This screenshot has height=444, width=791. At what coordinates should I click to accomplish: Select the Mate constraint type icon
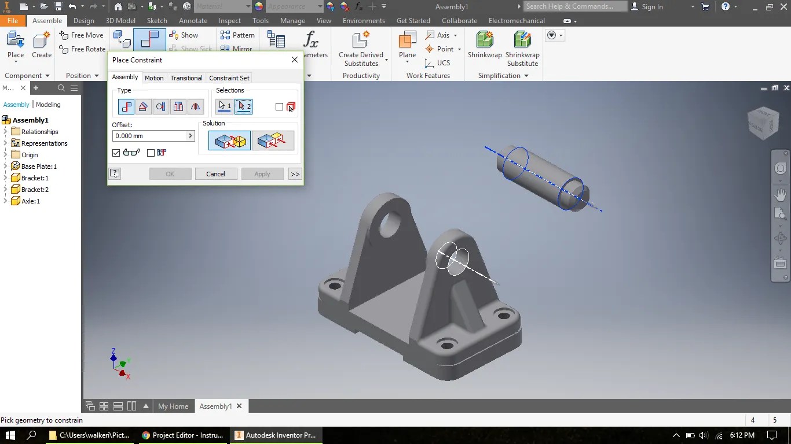[126, 106]
